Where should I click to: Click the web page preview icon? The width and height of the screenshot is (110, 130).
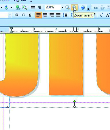pos(25,8)
